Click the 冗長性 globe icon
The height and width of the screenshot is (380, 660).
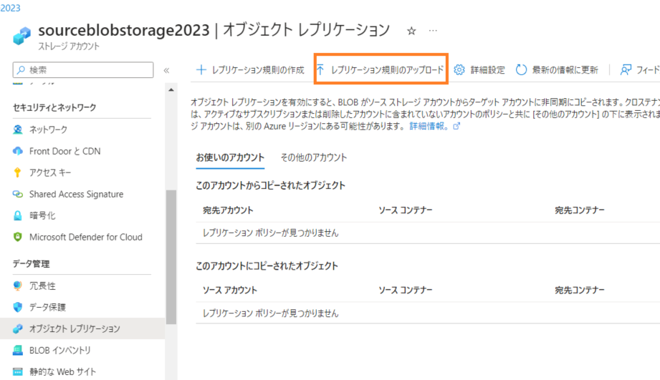tap(18, 286)
